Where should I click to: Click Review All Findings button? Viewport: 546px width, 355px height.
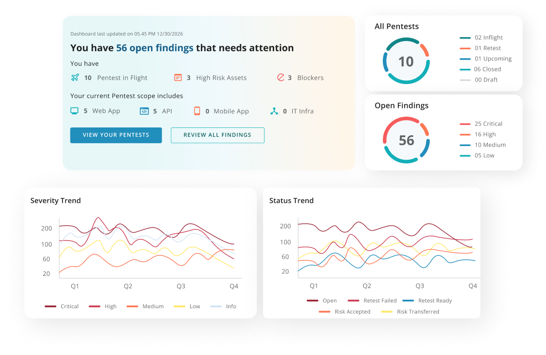click(218, 135)
